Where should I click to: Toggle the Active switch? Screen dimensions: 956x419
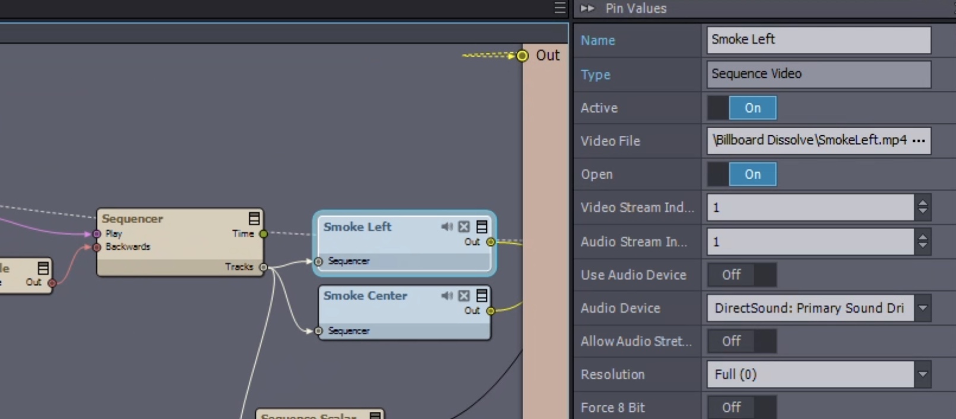click(742, 108)
